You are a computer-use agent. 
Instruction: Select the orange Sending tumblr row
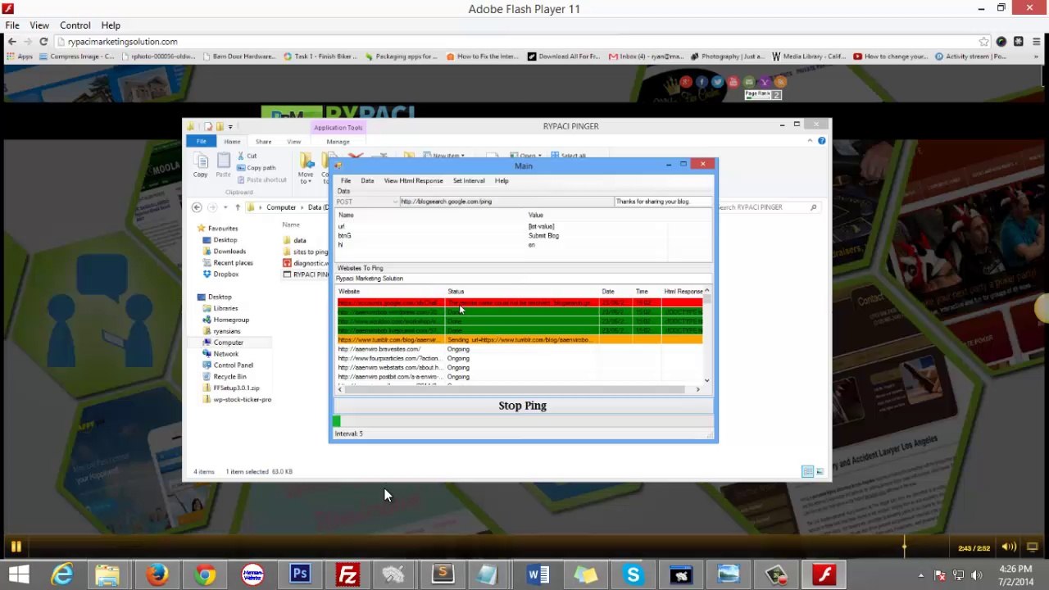[x=520, y=339]
